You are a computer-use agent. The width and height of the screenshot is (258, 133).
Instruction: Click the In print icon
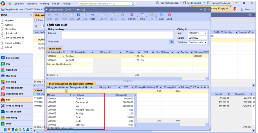pos(152,15)
